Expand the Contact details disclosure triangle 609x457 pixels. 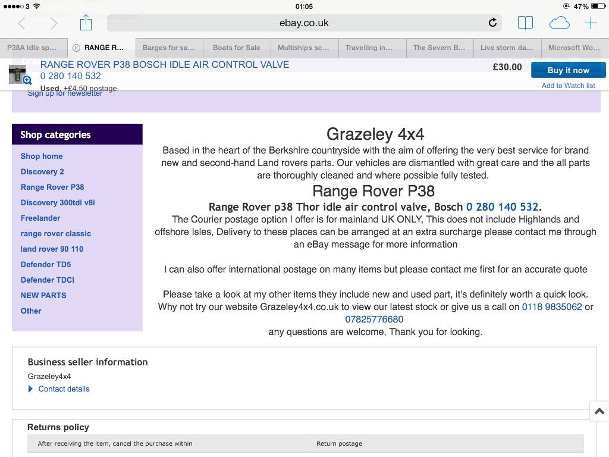pos(30,389)
